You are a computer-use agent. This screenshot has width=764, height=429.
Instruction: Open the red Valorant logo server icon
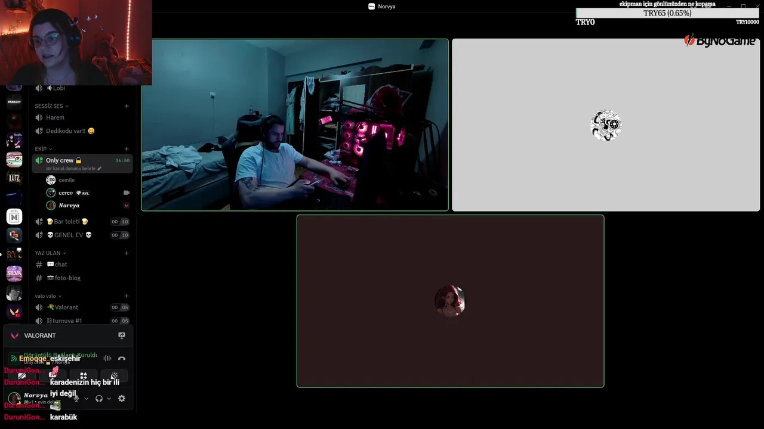pos(14,312)
